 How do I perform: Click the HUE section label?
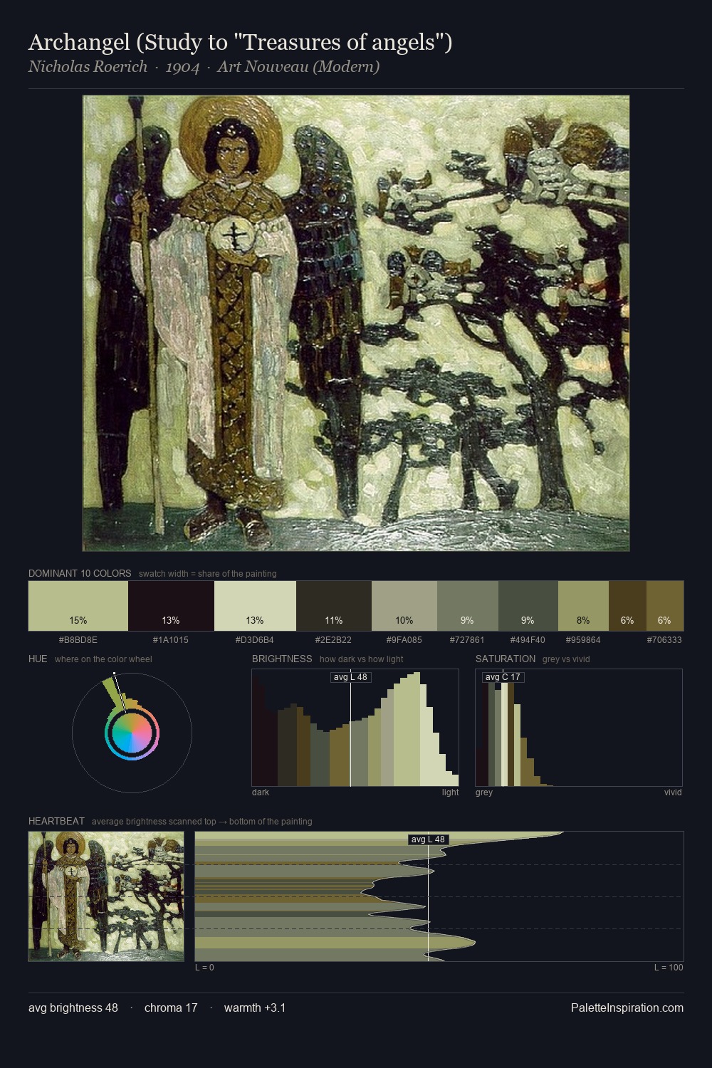pos(38,659)
